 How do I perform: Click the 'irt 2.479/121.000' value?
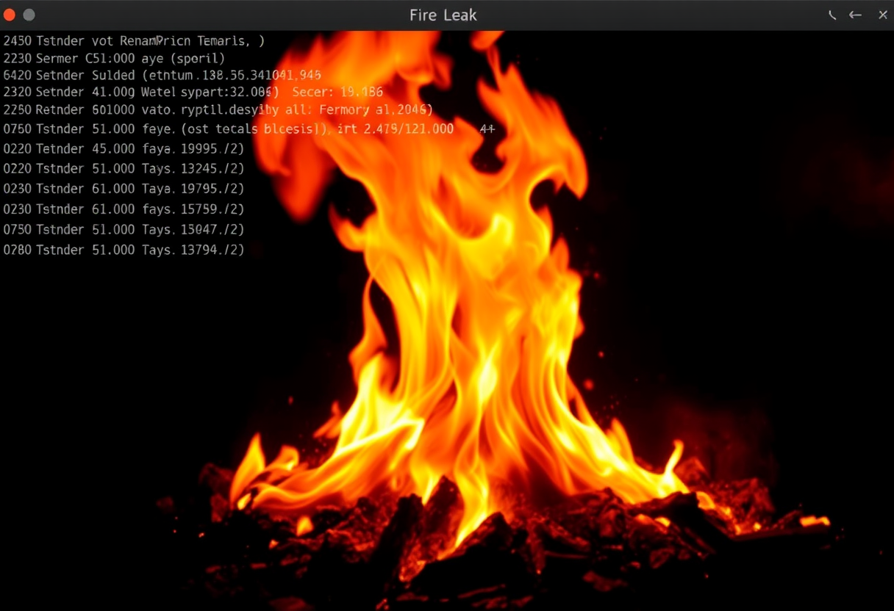coord(396,129)
